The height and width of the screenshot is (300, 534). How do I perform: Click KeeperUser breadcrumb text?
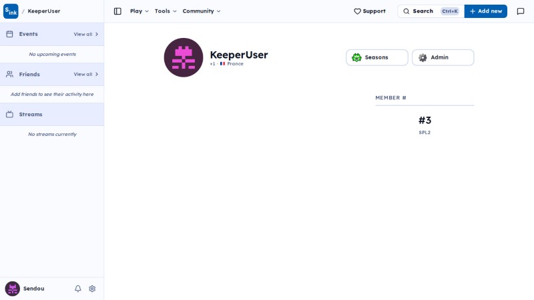pyautogui.click(x=44, y=11)
